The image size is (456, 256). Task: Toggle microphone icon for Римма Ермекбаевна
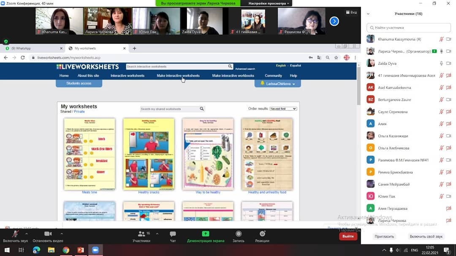[x=441, y=172]
